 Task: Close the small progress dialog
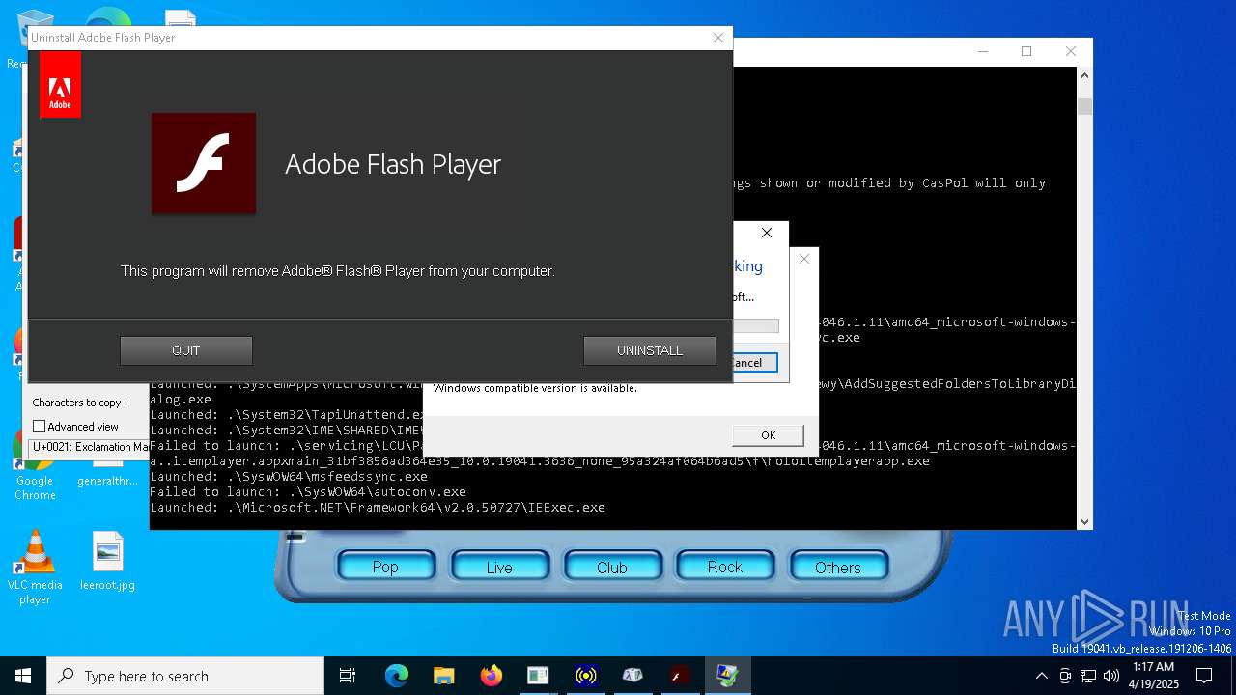pyautogui.click(x=767, y=234)
